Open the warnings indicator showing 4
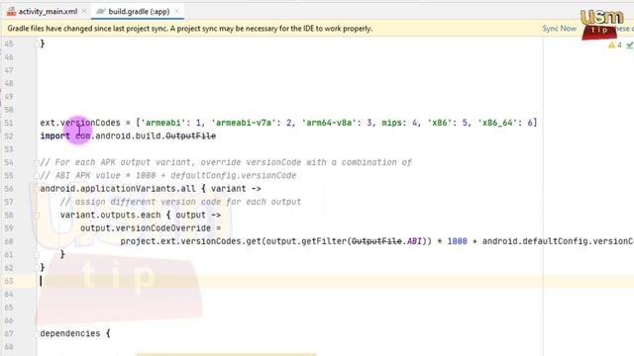This screenshot has width=634, height=356. click(x=615, y=45)
